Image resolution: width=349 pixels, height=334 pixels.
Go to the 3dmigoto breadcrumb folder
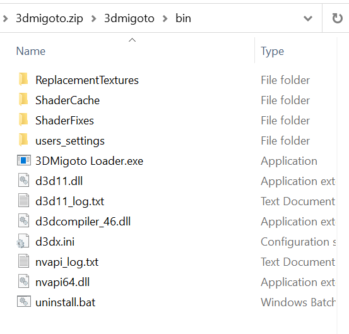129,18
